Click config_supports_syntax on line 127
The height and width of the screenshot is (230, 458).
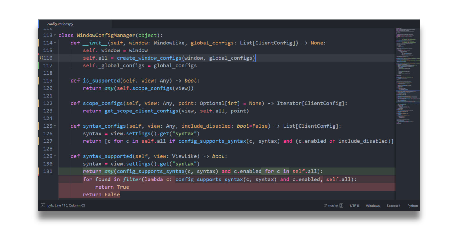coord(212,141)
